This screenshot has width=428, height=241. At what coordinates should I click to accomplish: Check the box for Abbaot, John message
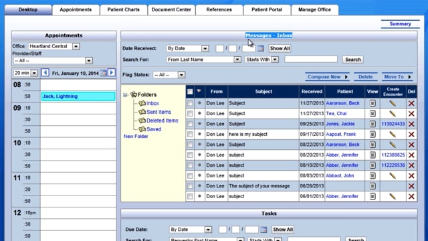[190, 175]
